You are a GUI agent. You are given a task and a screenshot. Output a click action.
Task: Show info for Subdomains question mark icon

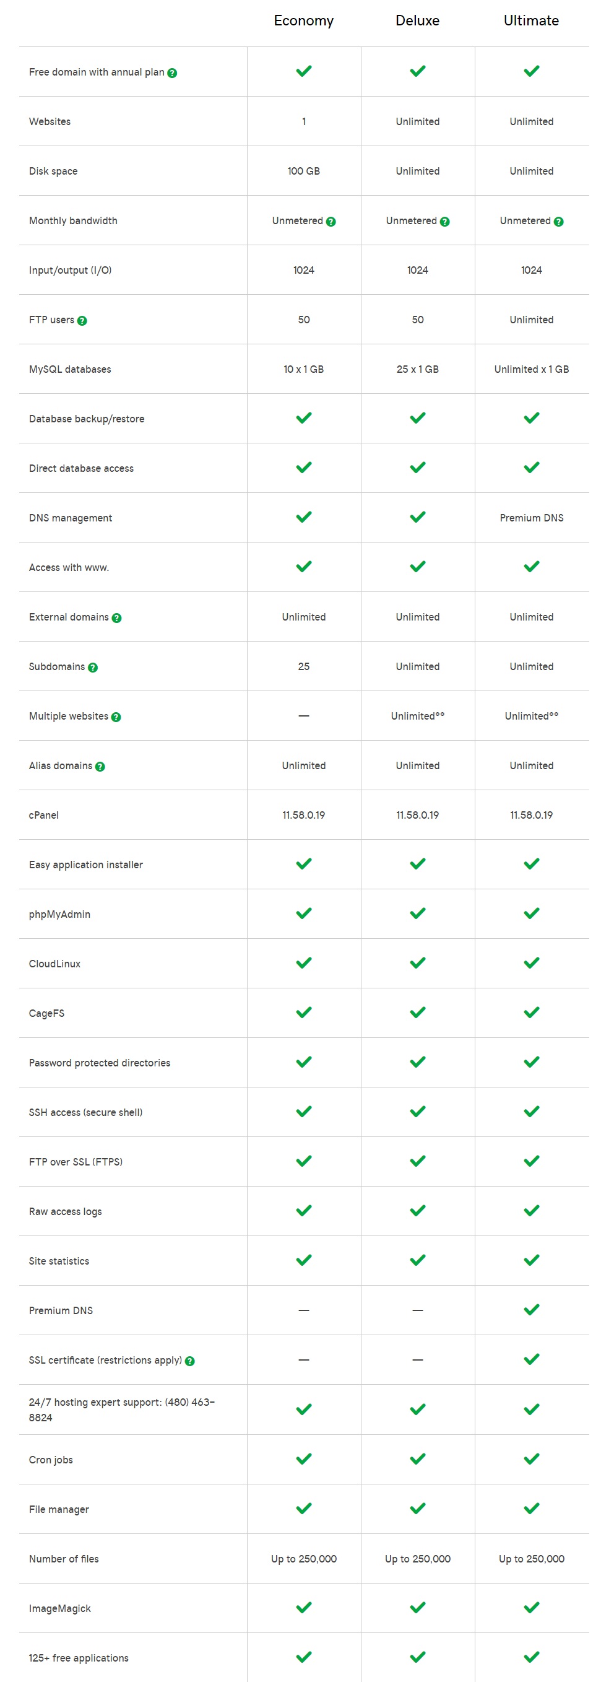pyautogui.click(x=93, y=668)
